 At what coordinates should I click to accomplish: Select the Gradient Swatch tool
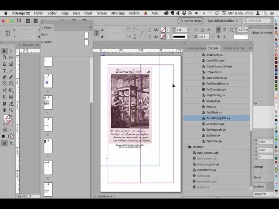(4, 97)
